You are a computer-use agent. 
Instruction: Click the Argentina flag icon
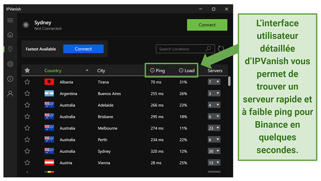click(49, 93)
